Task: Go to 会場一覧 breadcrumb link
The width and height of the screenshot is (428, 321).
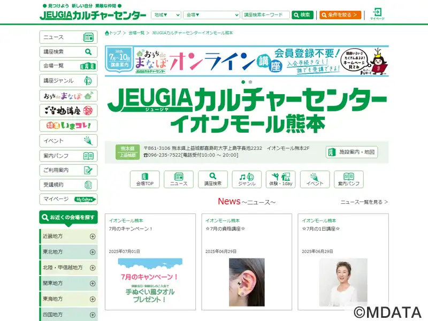Action: [136, 33]
